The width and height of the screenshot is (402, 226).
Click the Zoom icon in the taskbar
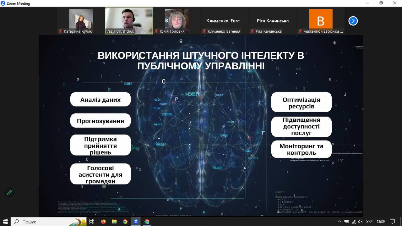pyautogui.click(x=136, y=222)
